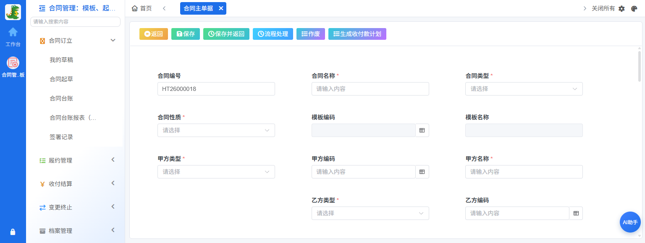Screen dimensions: 645x243
Task: Click the form vertical scrollbar
Action: coord(640,66)
